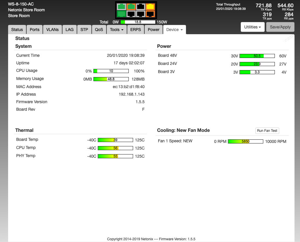Click the top-left green port icon
The height and width of the screenshot is (242, 300).
[122, 6]
